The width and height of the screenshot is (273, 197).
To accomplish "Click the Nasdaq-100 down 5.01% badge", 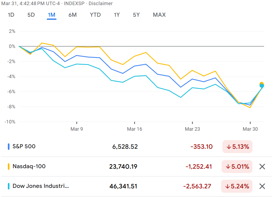I will click(237, 167).
